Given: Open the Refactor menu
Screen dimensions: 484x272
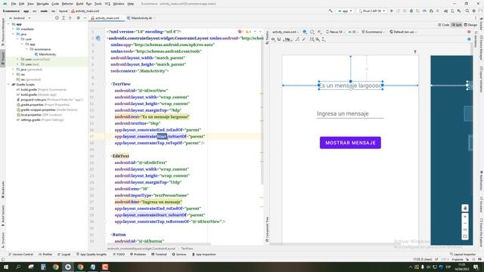Looking at the screenshot, I should click(67, 4).
